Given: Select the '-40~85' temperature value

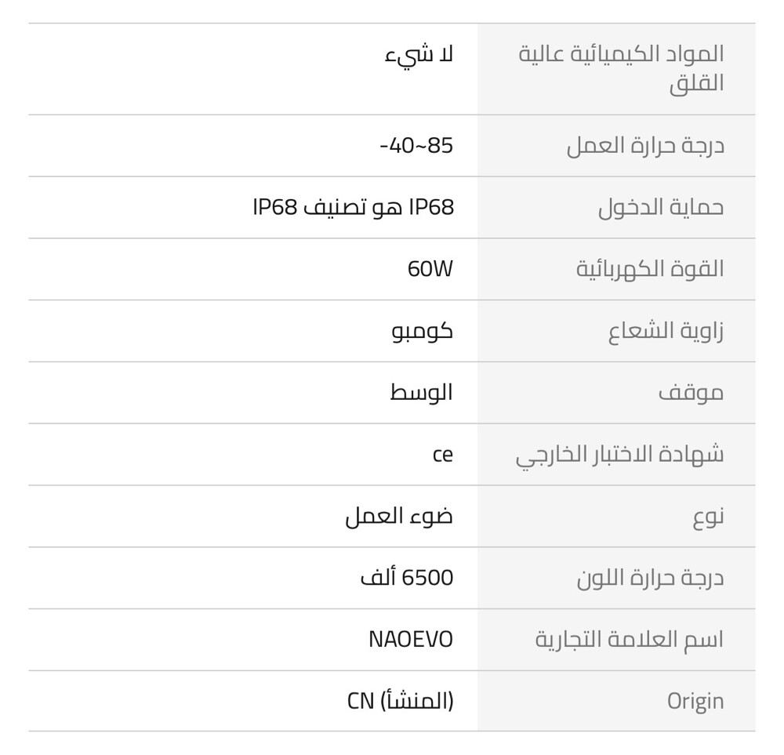Looking at the screenshot, I should (x=416, y=146).
